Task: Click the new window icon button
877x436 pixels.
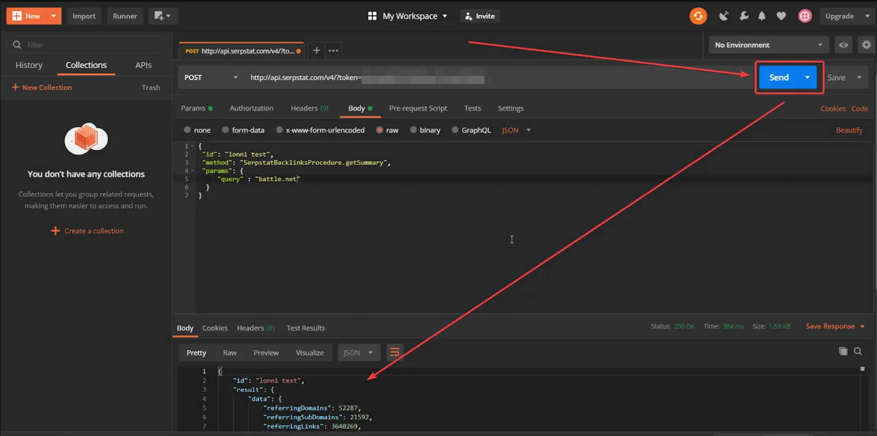Action: click(163, 16)
